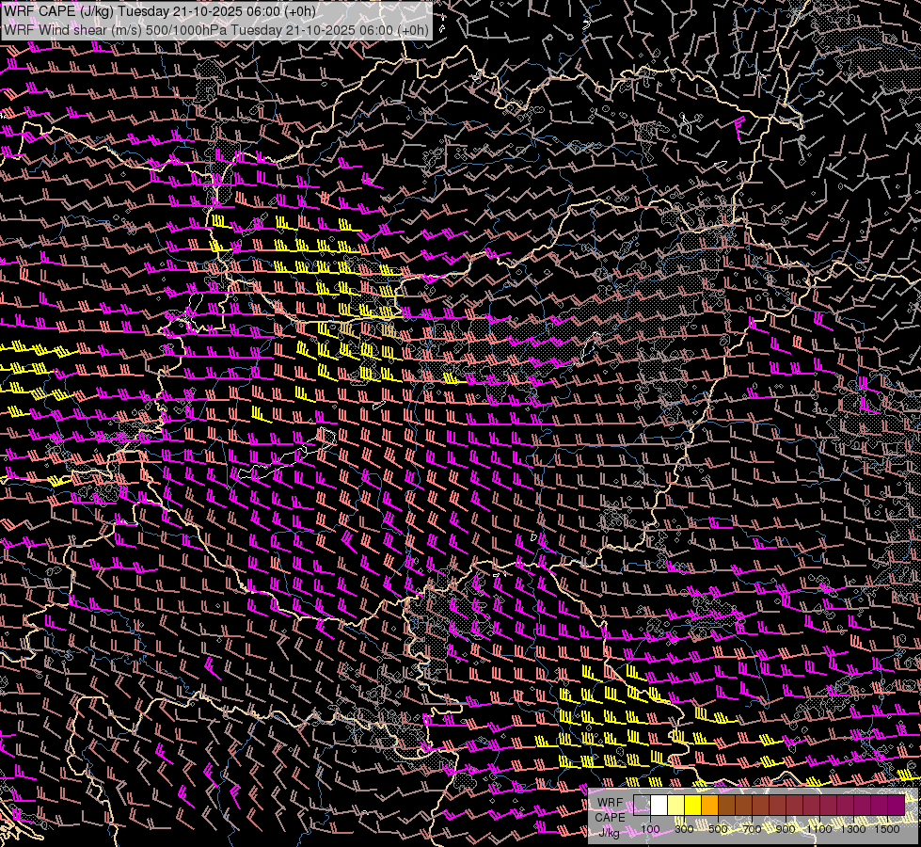Click the J/kg unit label in legend
The image size is (921, 847).
pyautogui.click(x=610, y=832)
